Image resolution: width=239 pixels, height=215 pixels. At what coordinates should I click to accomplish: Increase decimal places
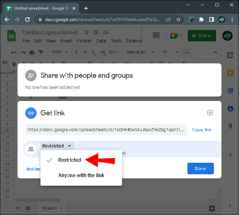[x=103, y=53]
